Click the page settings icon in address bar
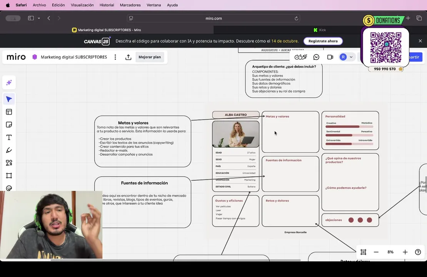 [131, 18]
